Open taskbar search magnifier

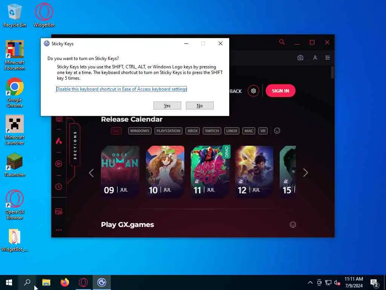27,282
